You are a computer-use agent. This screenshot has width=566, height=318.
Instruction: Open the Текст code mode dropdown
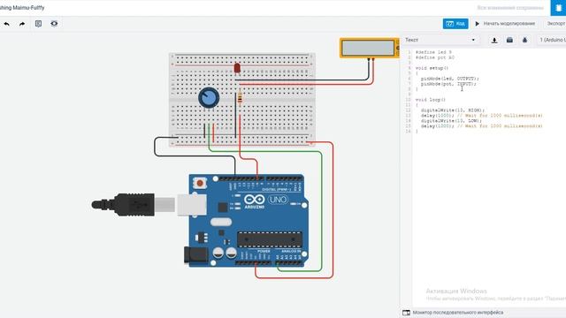tap(440, 40)
